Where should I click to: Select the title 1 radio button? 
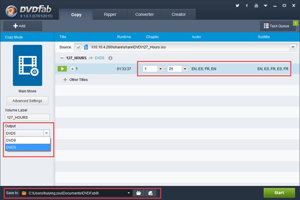tap(72, 69)
